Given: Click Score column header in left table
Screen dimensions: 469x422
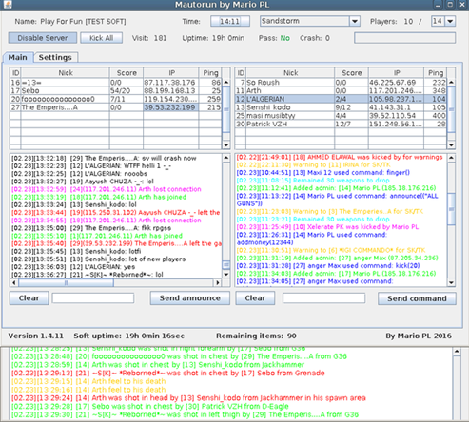Looking at the screenshot, I should click(127, 73).
